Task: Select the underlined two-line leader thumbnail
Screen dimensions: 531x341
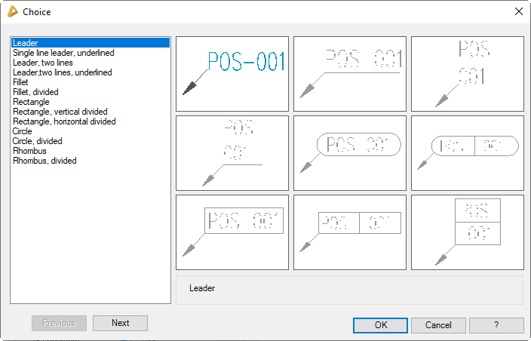Action: [x=232, y=153]
